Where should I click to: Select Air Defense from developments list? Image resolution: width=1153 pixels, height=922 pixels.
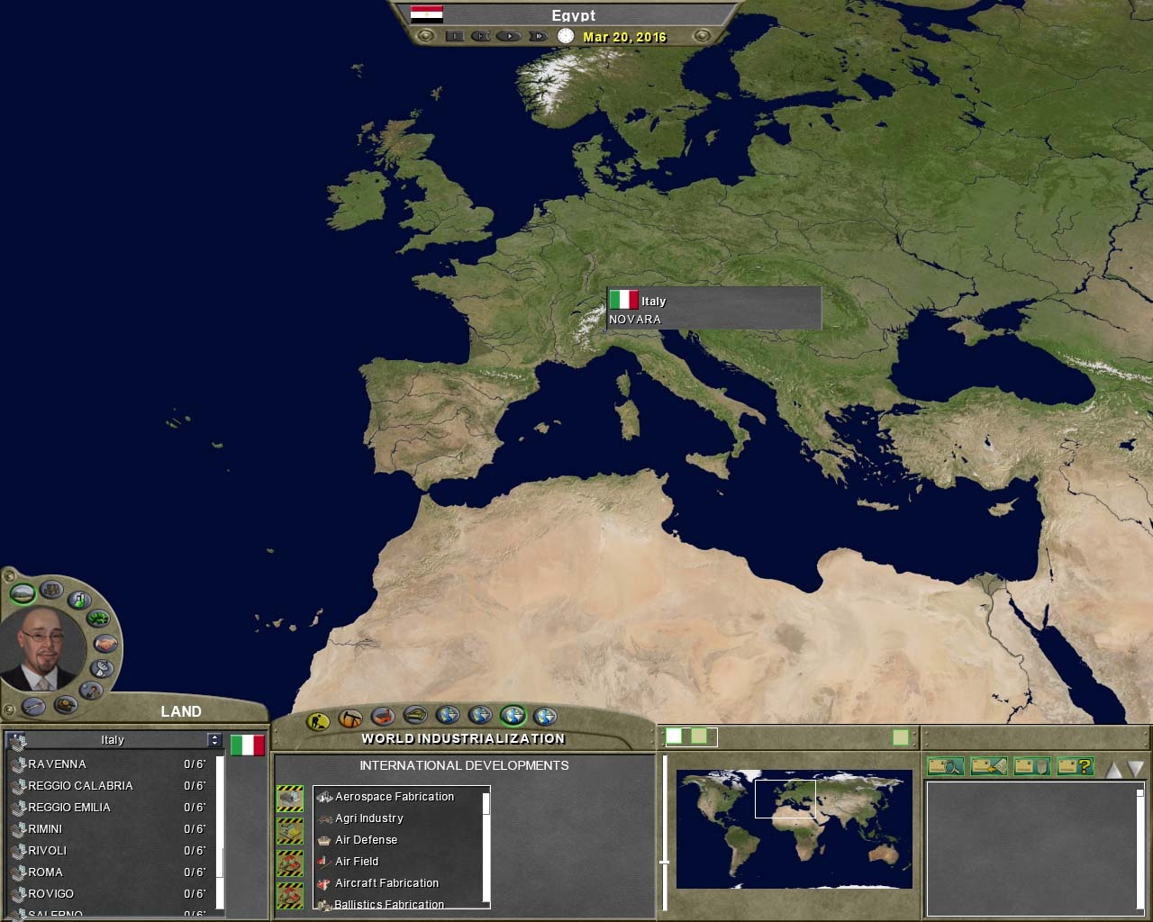click(x=366, y=840)
